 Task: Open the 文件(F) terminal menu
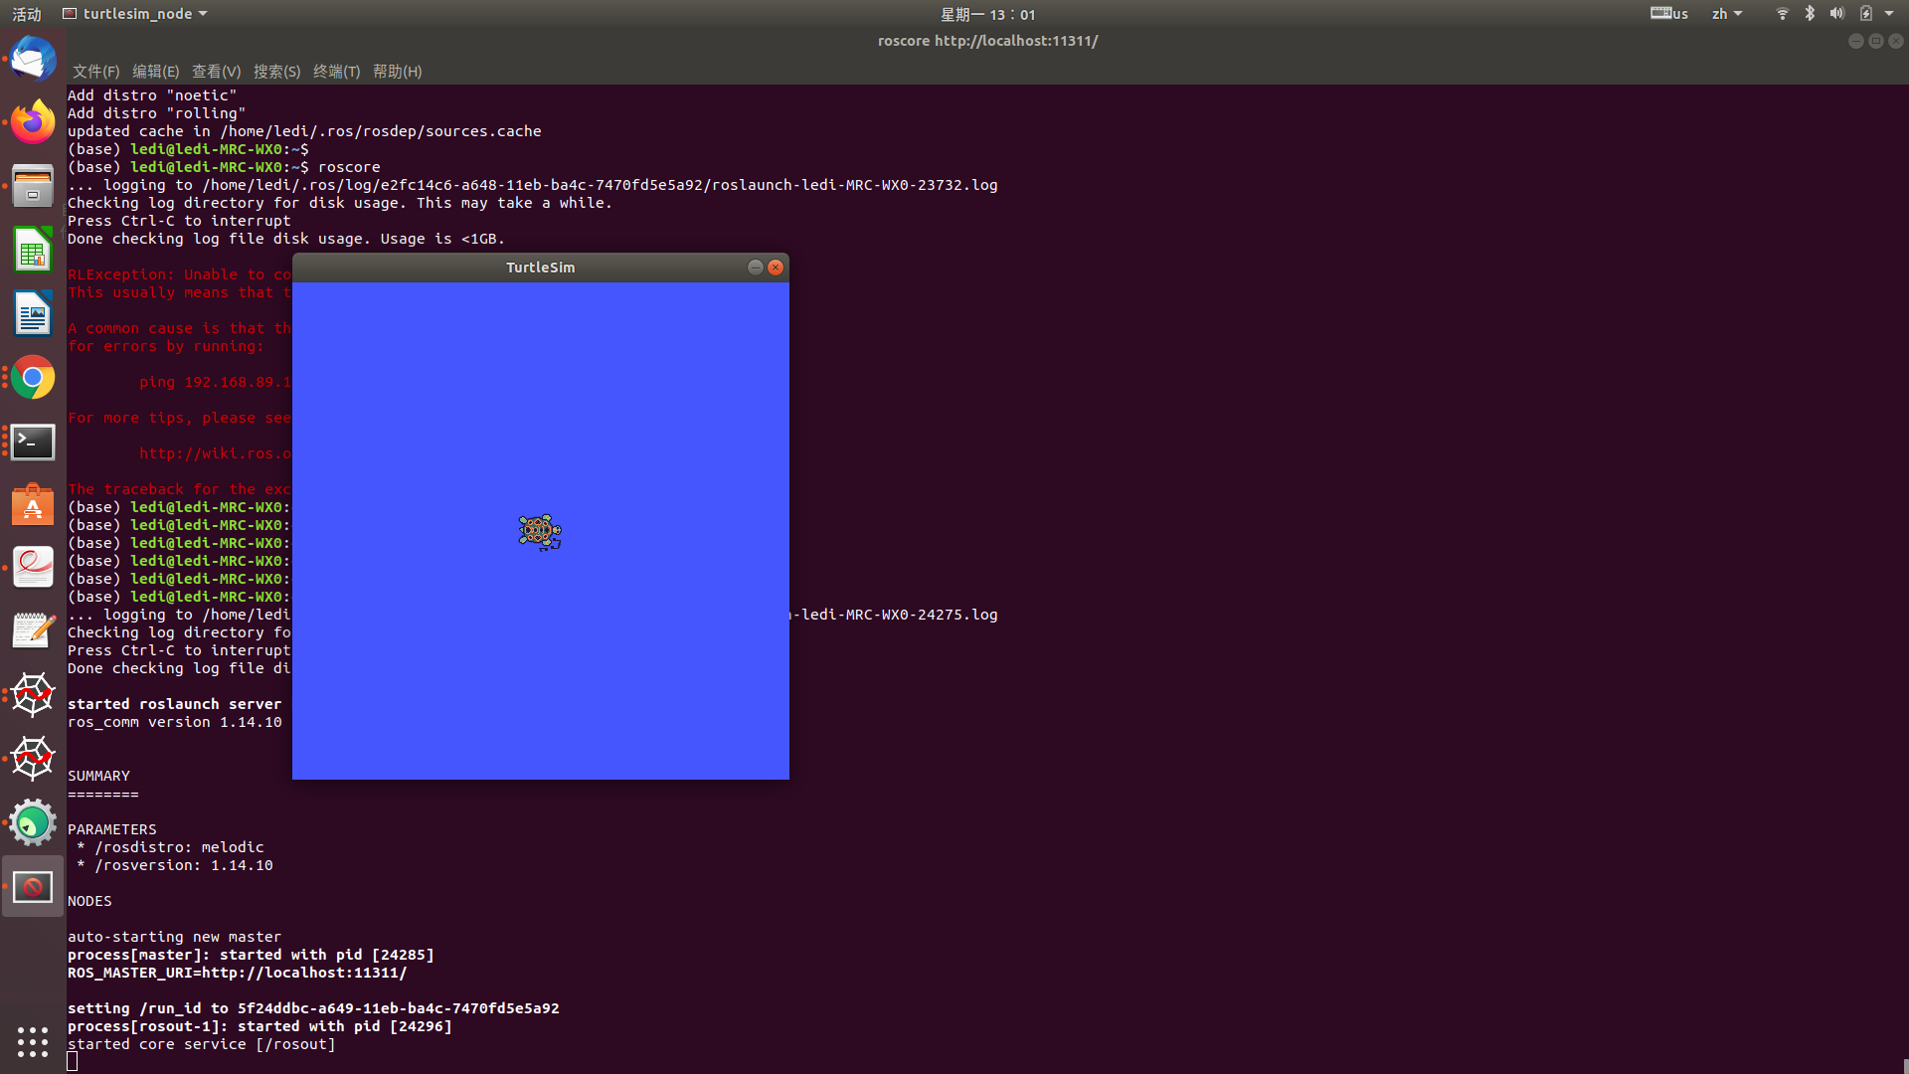coord(95,72)
